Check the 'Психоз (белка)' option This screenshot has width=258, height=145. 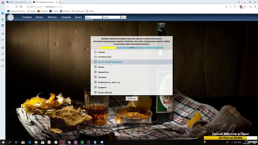click(x=96, y=92)
